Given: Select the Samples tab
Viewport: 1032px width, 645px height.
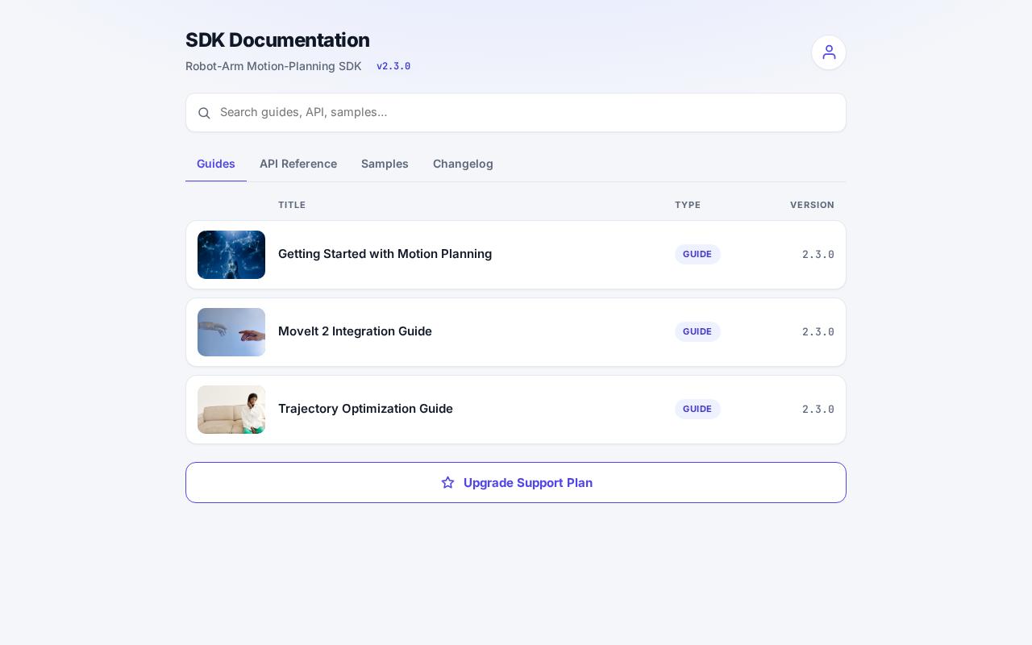Looking at the screenshot, I should click(x=385, y=164).
